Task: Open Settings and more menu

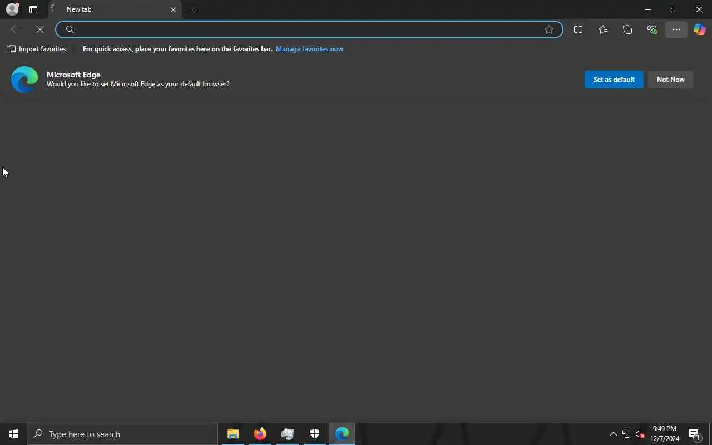Action: (x=676, y=29)
